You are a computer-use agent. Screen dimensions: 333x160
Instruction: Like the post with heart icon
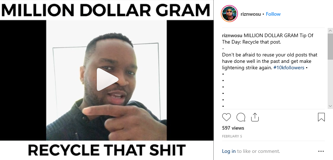(x=227, y=117)
